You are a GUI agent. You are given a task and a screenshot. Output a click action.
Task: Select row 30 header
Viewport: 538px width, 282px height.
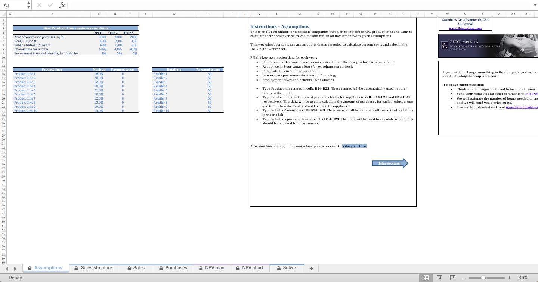[x=3, y=140]
